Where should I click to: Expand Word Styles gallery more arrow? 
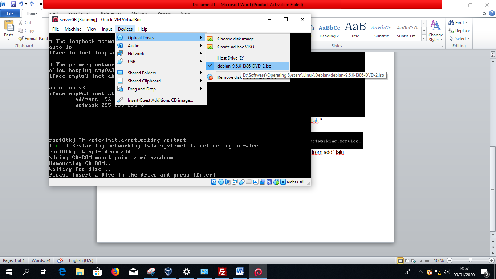(424, 38)
